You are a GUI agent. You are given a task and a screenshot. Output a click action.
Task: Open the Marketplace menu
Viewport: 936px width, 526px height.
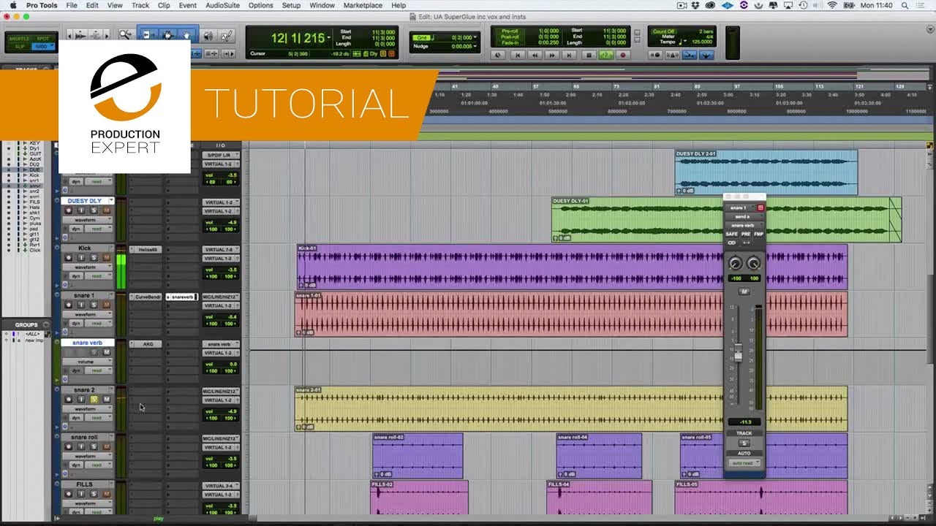363,5
